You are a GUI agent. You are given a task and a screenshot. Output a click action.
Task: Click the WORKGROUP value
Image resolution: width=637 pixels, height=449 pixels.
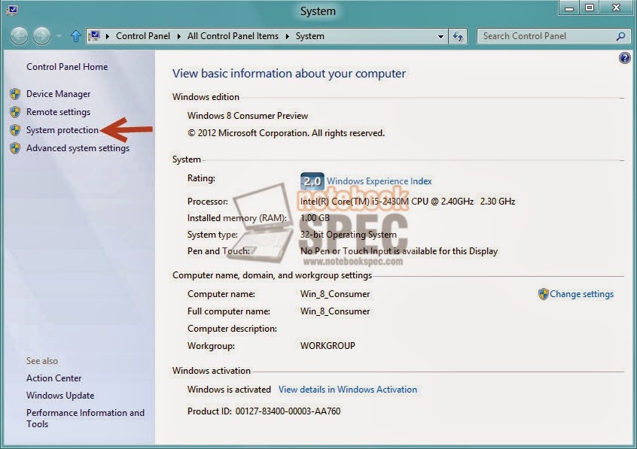click(x=328, y=346)
